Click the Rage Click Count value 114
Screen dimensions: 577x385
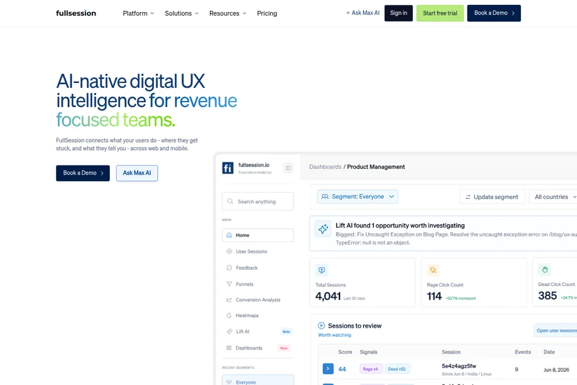(434, 296)
